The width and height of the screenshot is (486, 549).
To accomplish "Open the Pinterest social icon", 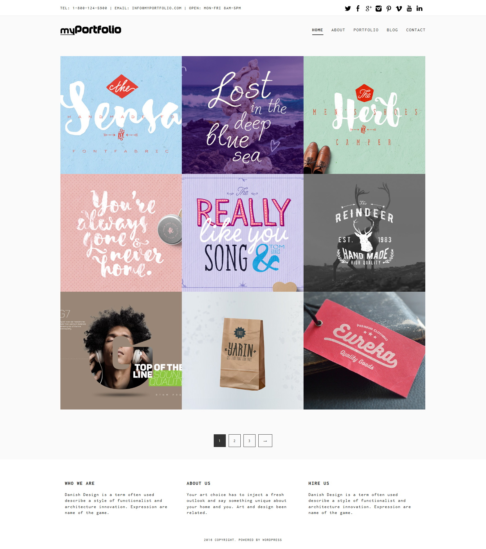I will pyautogui.click(x=389, y=8).
